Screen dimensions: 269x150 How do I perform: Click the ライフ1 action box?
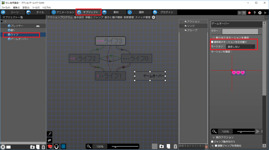pos(110,76)
